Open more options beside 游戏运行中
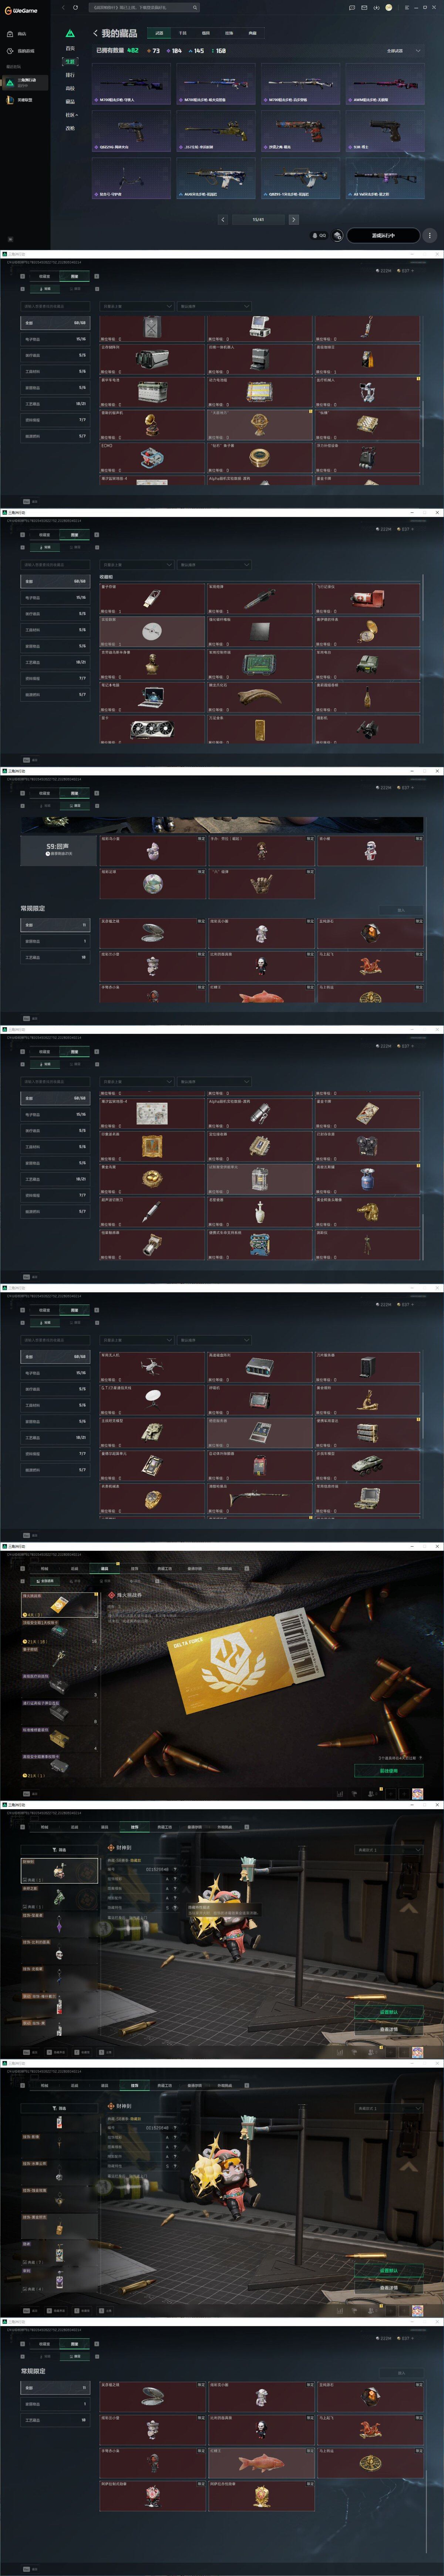 pos(430,236)
